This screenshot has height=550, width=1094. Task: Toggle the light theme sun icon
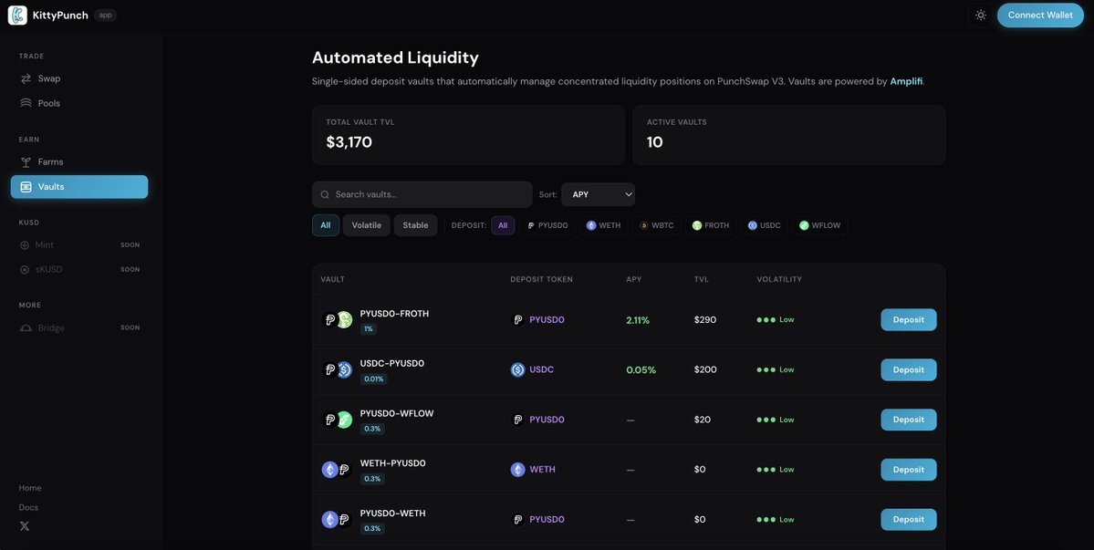tap(980, 16)
